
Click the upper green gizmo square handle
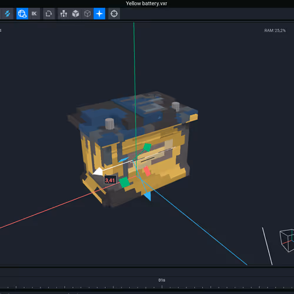point(147,147)
